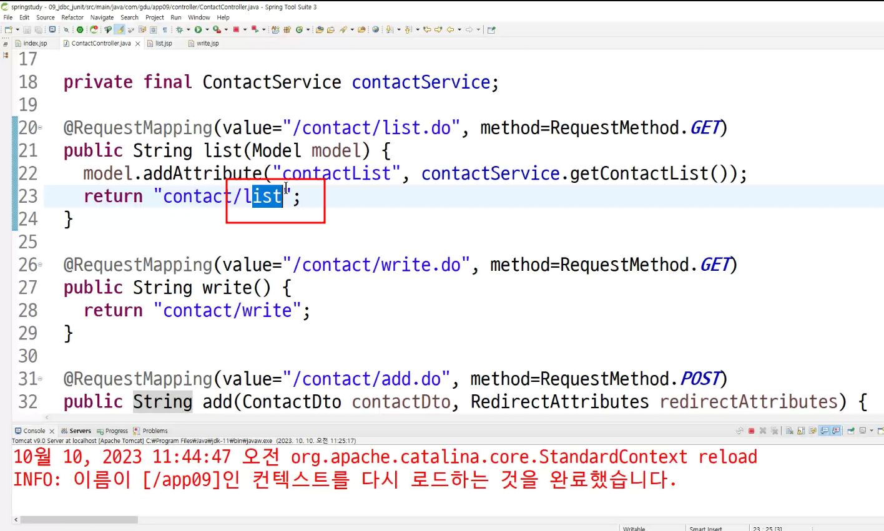
Task: Open the Project menu
Action: [x=155, y=17]
